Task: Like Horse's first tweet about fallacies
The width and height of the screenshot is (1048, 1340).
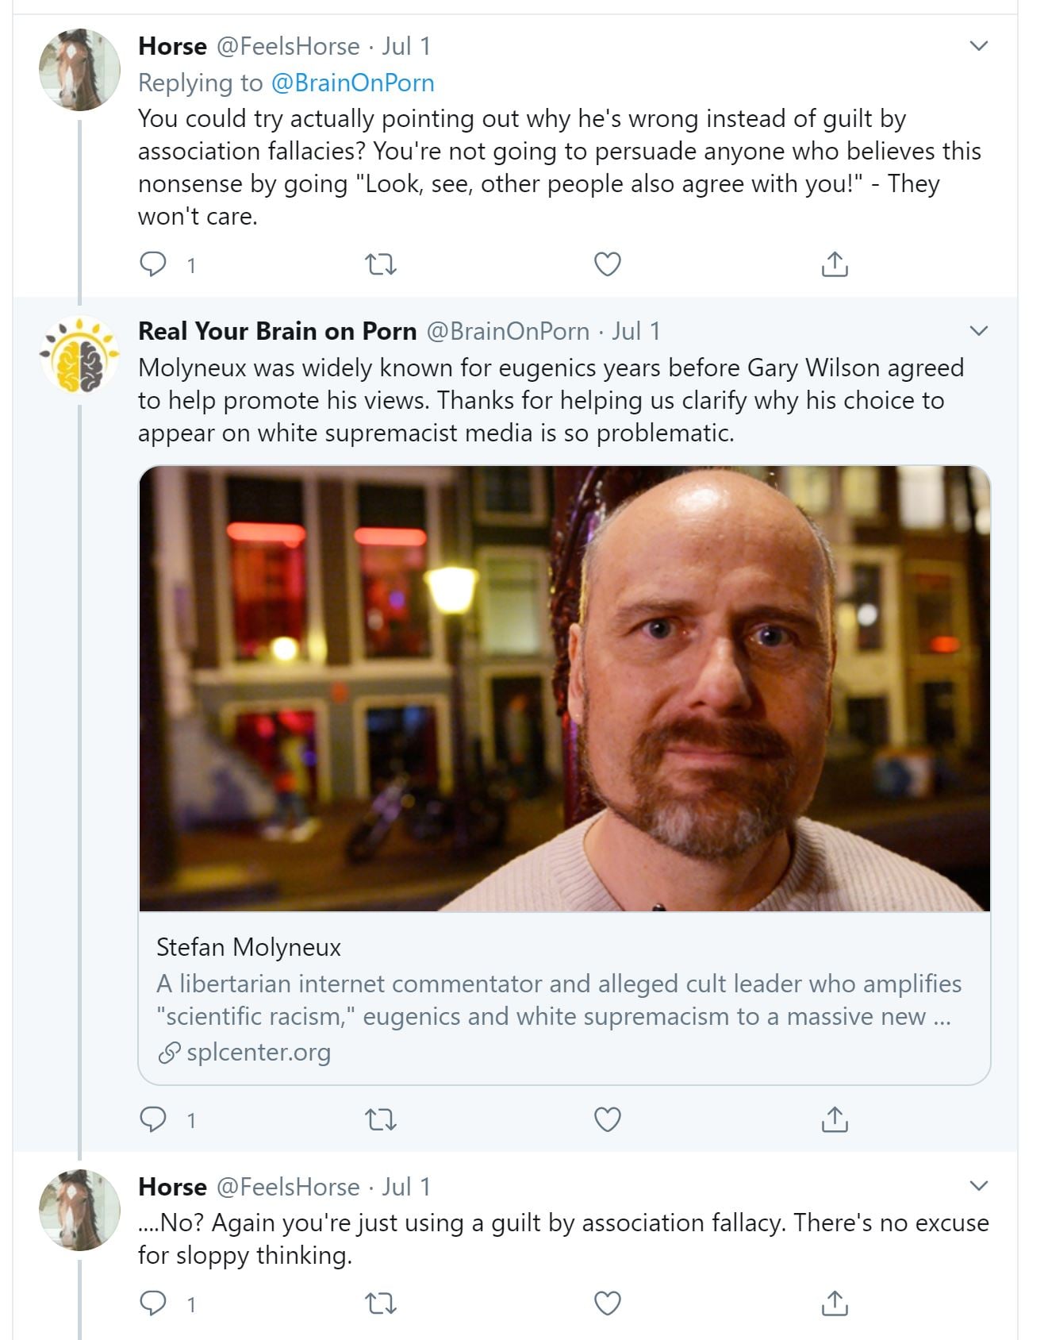Action: 607,264
